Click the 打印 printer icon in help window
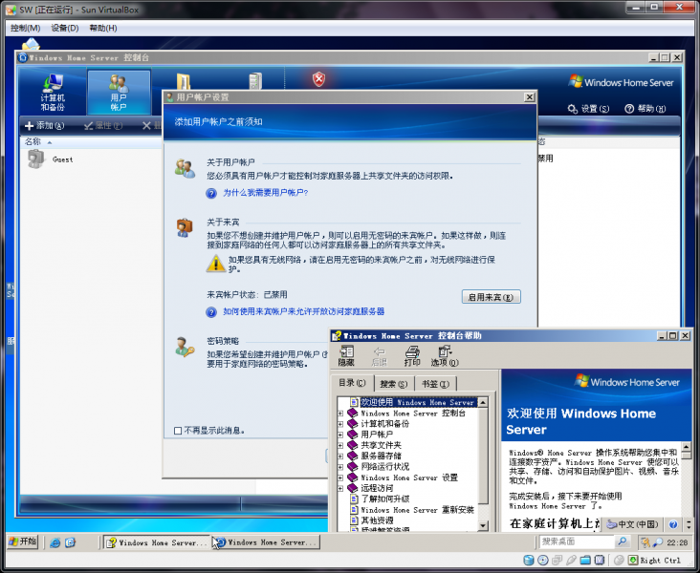The height and width of the screenshot is (573, 700). (412, 355)
